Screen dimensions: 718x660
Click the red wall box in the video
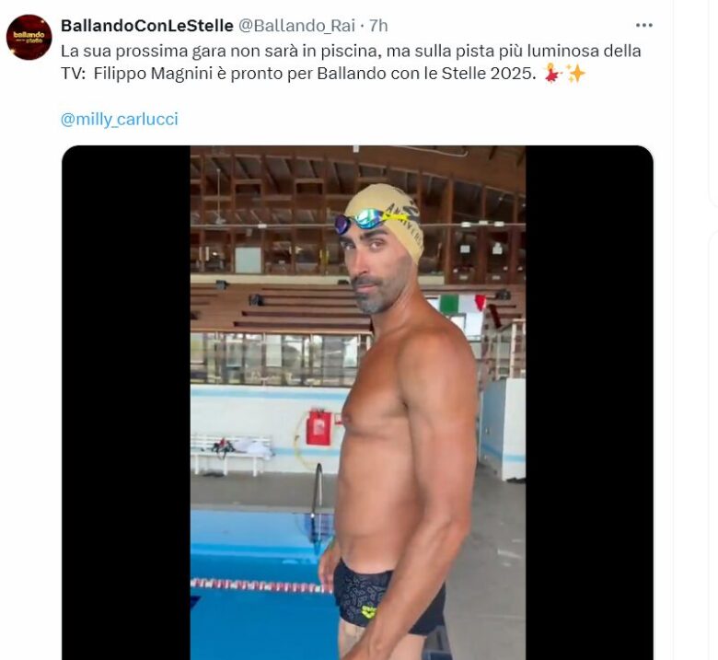point(318,428)
